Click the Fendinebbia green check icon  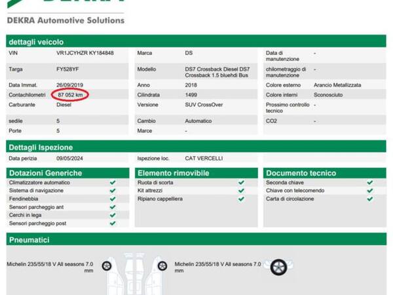point(113,199)
